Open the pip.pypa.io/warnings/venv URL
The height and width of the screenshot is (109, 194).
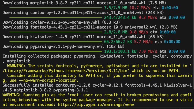point(96,105)
